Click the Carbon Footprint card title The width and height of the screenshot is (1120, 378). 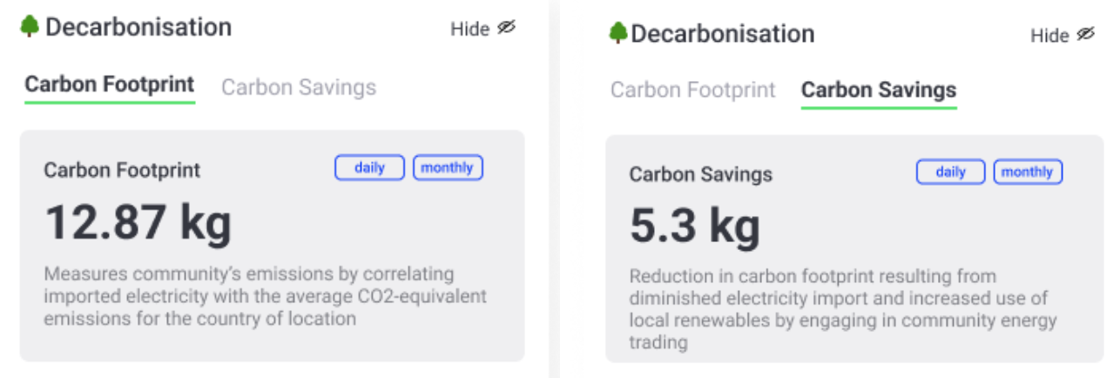point(122,170)
